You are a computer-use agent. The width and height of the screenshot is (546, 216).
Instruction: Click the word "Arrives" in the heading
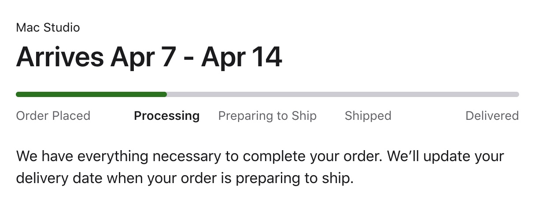[x=60, y=57]
